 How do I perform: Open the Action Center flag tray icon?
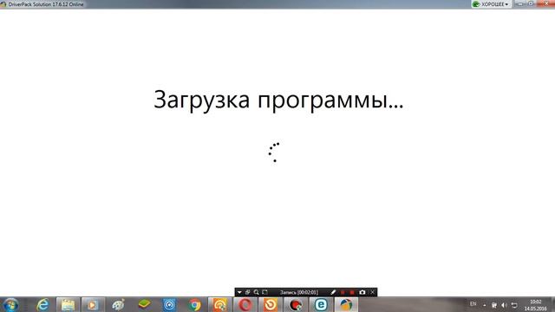tap(494, 305)
